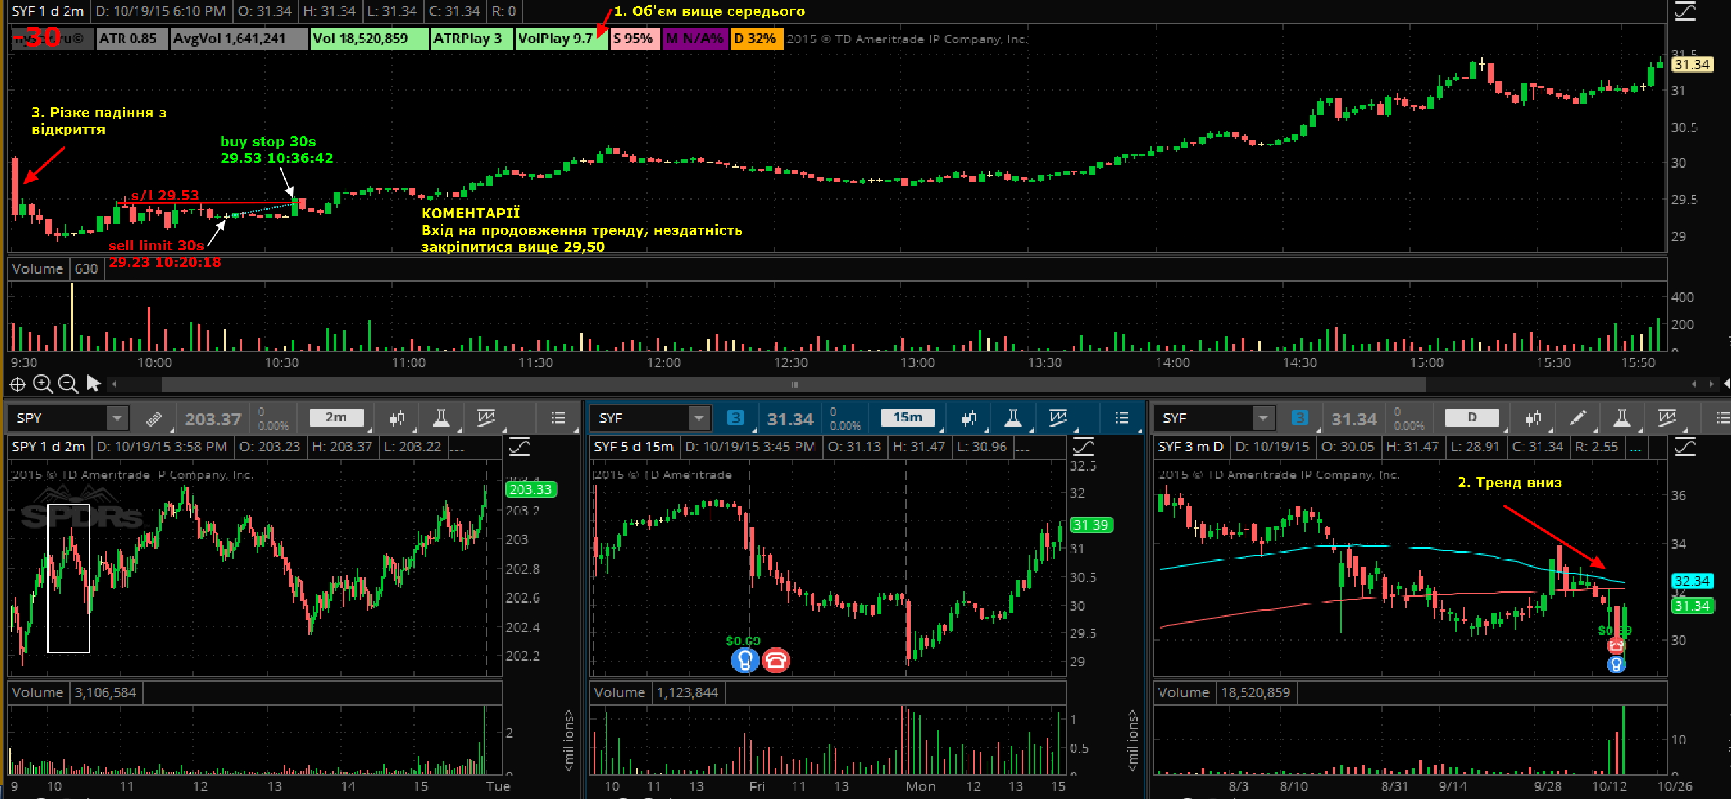Click blue link number 3 in SYF daily toolbar
This screenshot has height=799, width=1731.
[x=1300, y=418]
